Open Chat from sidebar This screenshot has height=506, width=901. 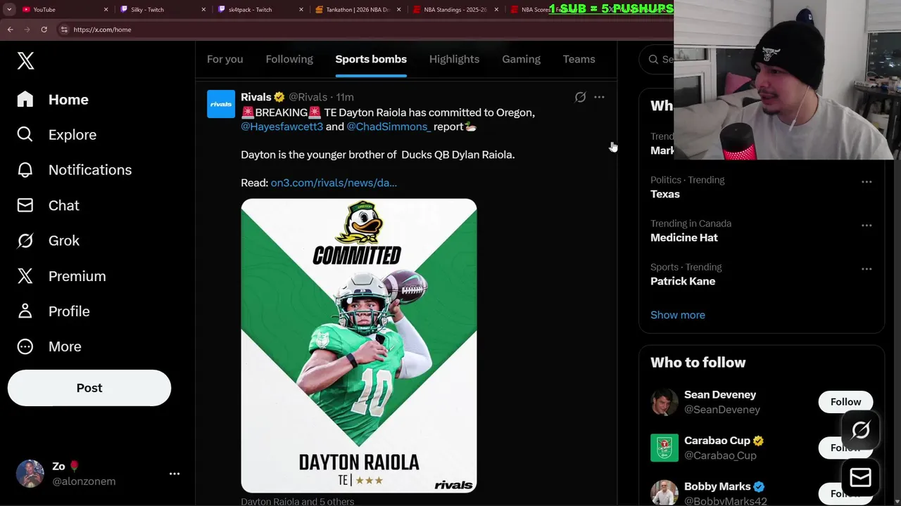point(48,205)
